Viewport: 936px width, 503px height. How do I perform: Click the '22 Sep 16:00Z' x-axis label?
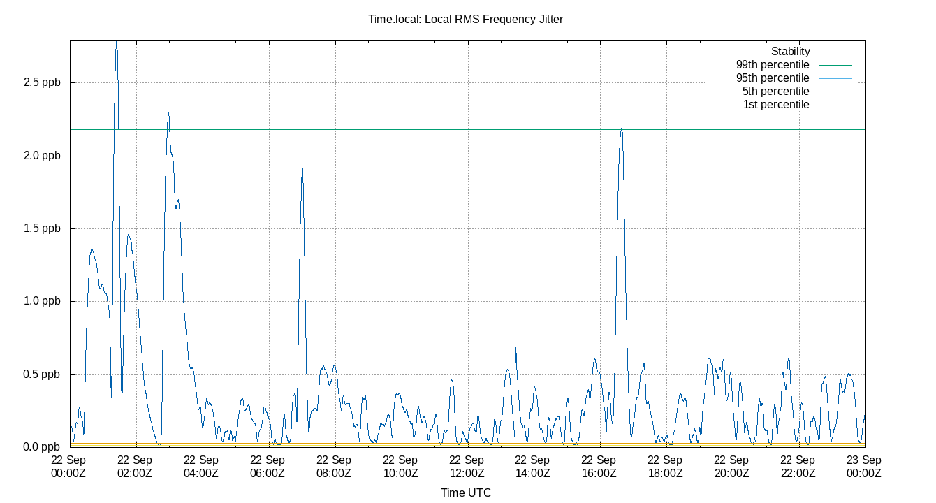[599, 467]
